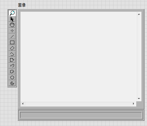Click inside the empty image display area
Viewport: 147px width, 126px height.
78,57
